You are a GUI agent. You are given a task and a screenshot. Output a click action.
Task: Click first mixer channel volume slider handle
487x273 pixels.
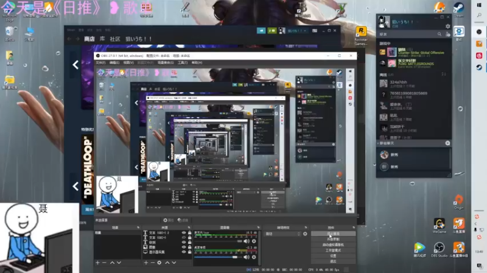[239, 241]
